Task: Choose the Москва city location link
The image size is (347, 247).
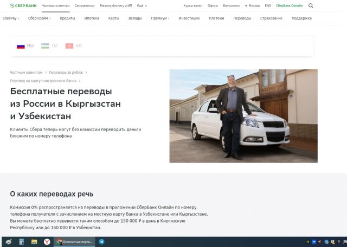Action: click(x=252, y=6)
